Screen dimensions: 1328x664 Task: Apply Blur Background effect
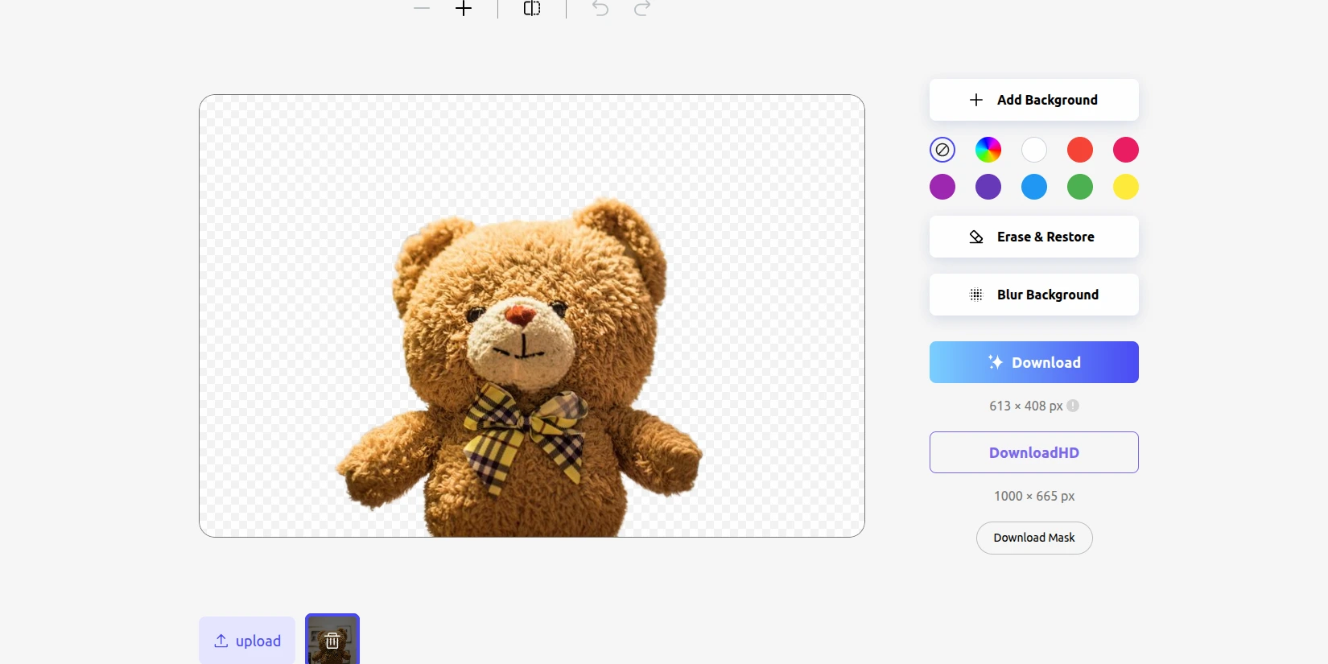tap(1034, 295)
